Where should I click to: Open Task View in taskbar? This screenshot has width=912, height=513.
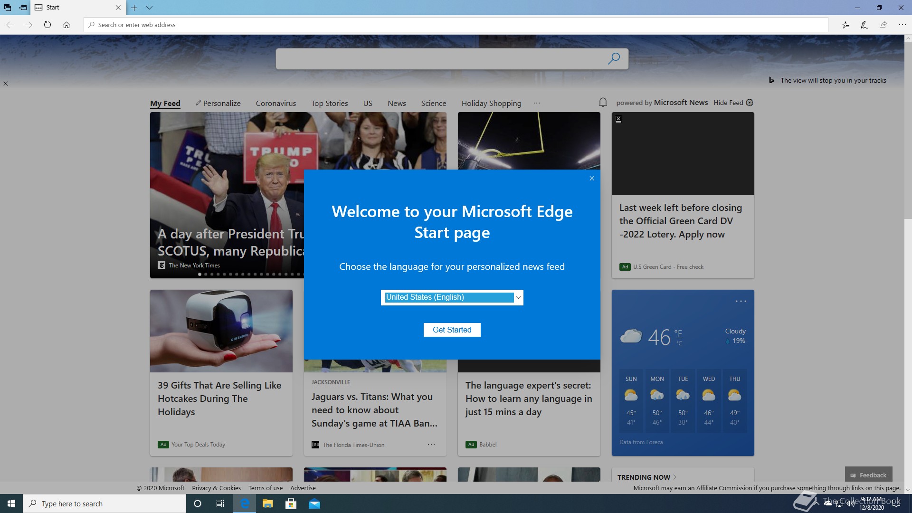coord(220,503)
